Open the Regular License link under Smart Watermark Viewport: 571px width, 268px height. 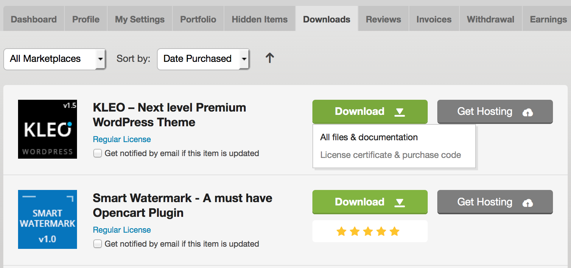pyautogui.click(x=122, y=230)
